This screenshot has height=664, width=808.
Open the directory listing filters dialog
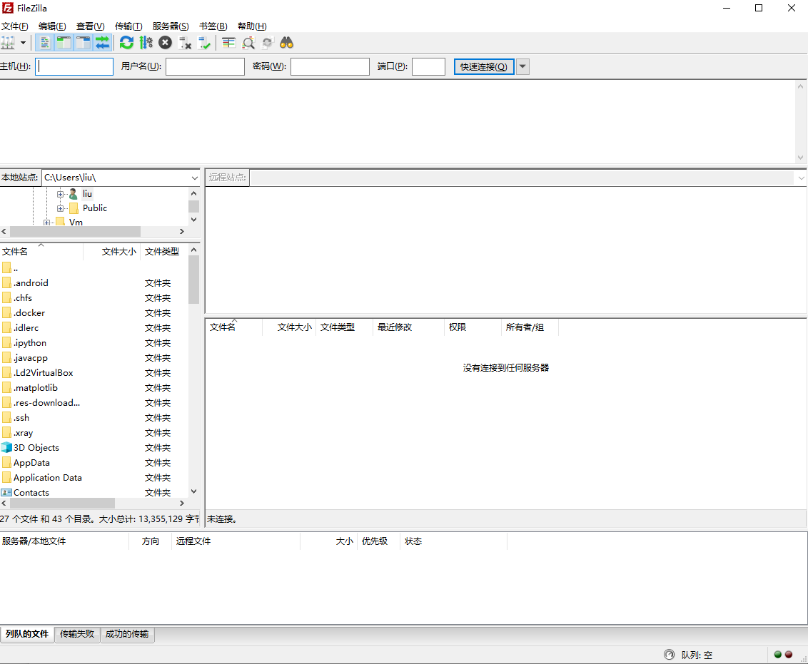pos(228,43)
